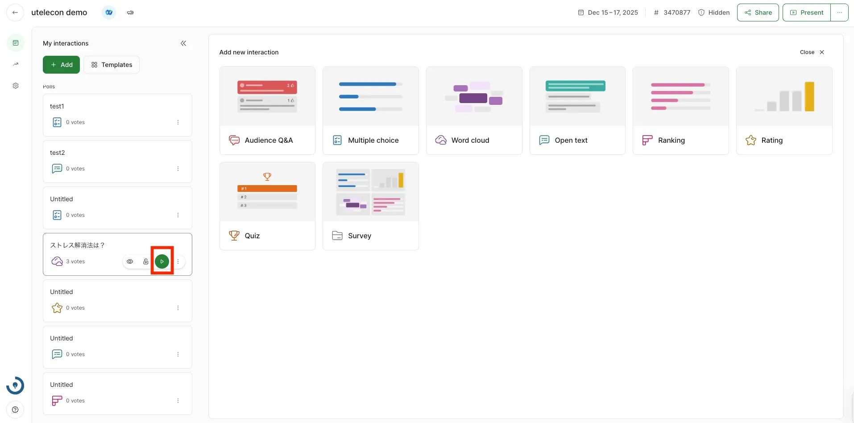Viewport: 854px width, 423px height.
Task: Open the analytics icon in left sidebar
Action: 16,64
